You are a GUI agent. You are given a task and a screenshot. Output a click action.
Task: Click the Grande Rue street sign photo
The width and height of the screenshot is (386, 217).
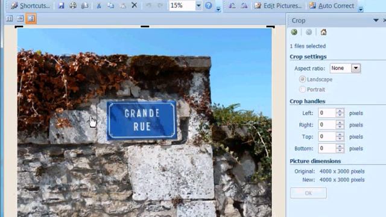pyautogui.click(x=145, y=122)
